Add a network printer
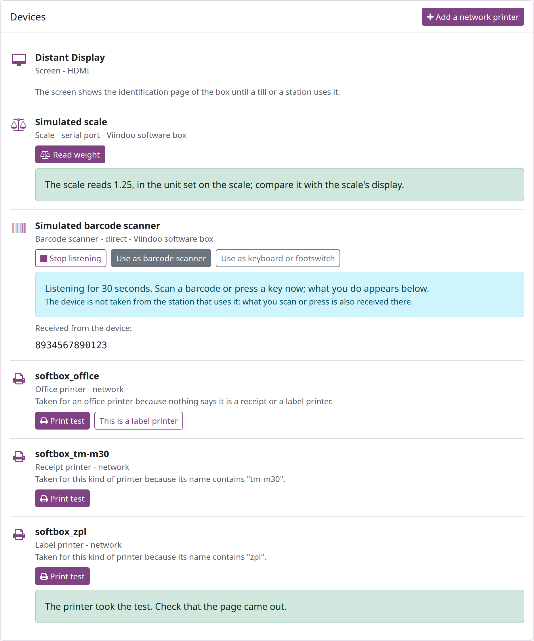534x641 pixels. click(473, 17)
